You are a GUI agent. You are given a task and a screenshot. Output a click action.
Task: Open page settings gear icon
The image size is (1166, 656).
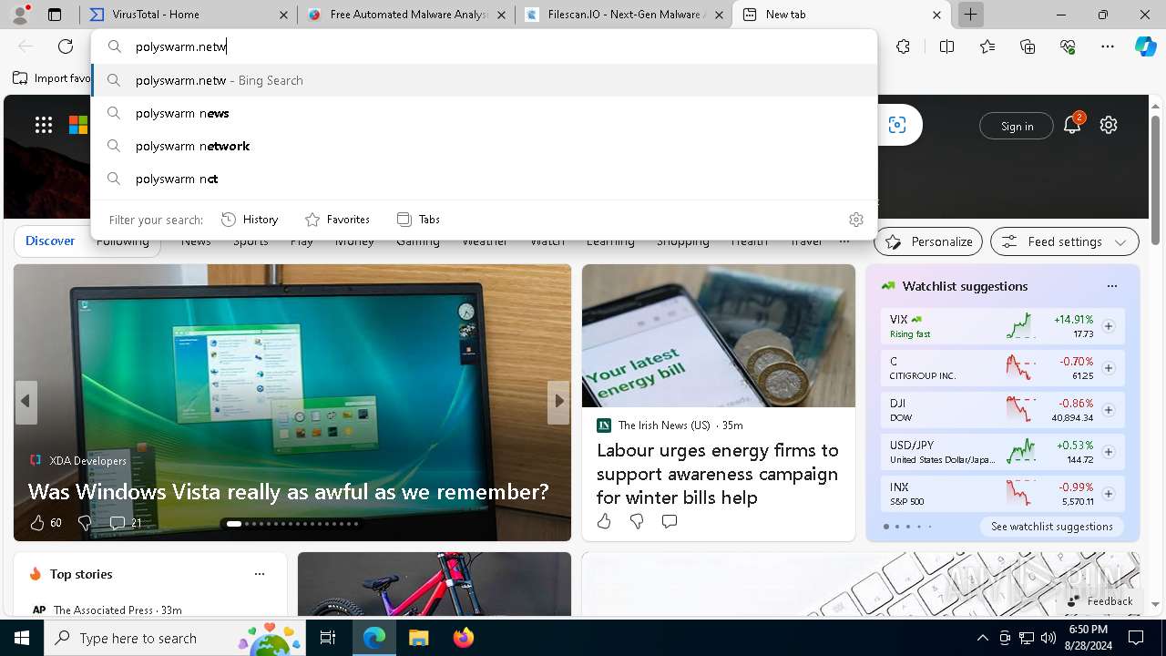1109,125
